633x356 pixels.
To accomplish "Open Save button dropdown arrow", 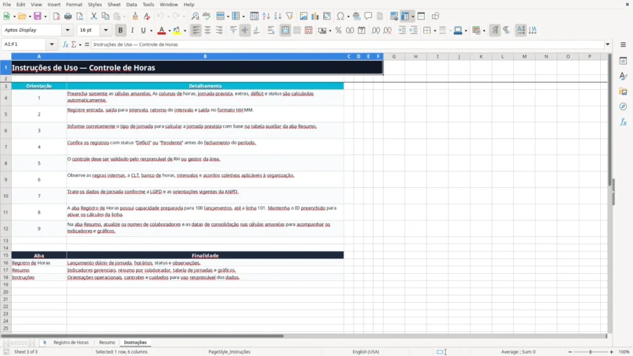I will [x=45, y=17].
